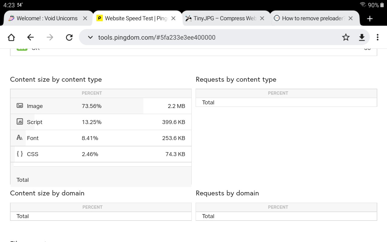
Task: Click the forward navigation arrow
Action: tap(50, 37)
